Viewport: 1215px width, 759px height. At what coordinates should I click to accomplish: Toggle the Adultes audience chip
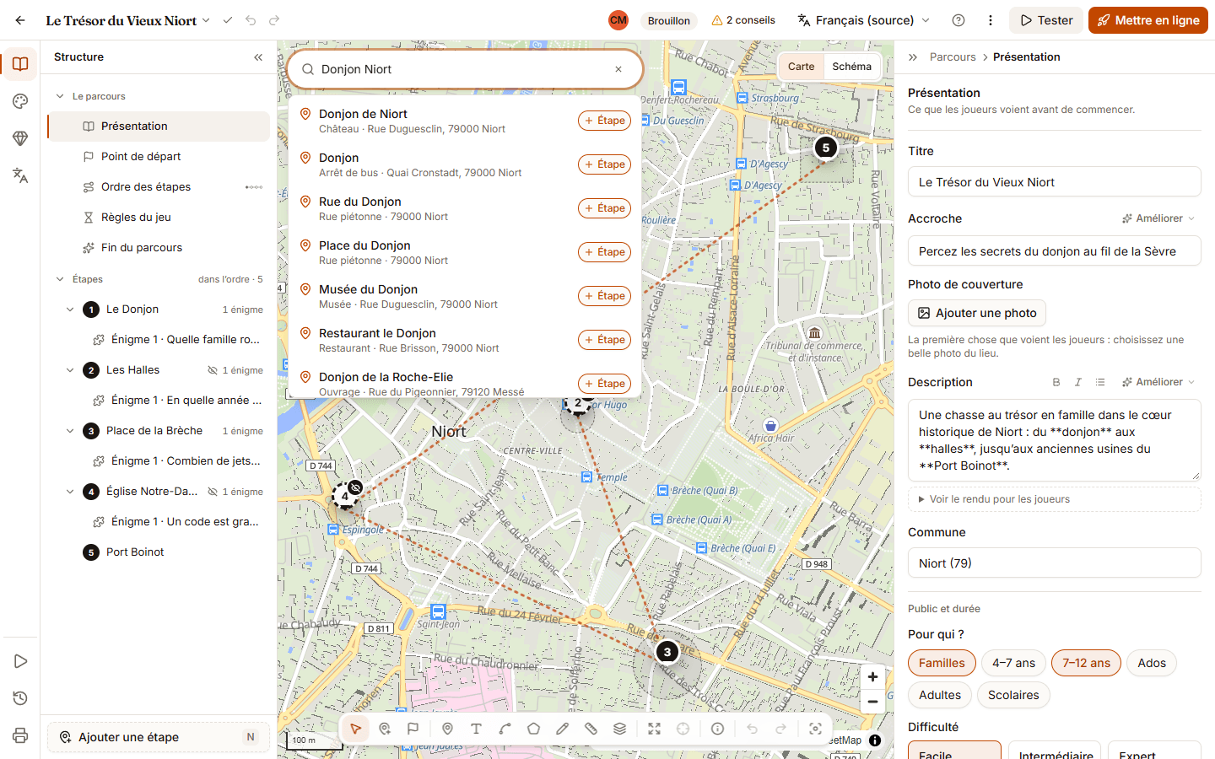[x=940, y=695]
